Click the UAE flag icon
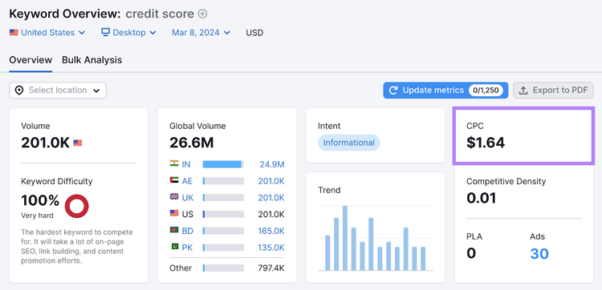This screenshot has height=290, width=602. [x=174, y=179]
